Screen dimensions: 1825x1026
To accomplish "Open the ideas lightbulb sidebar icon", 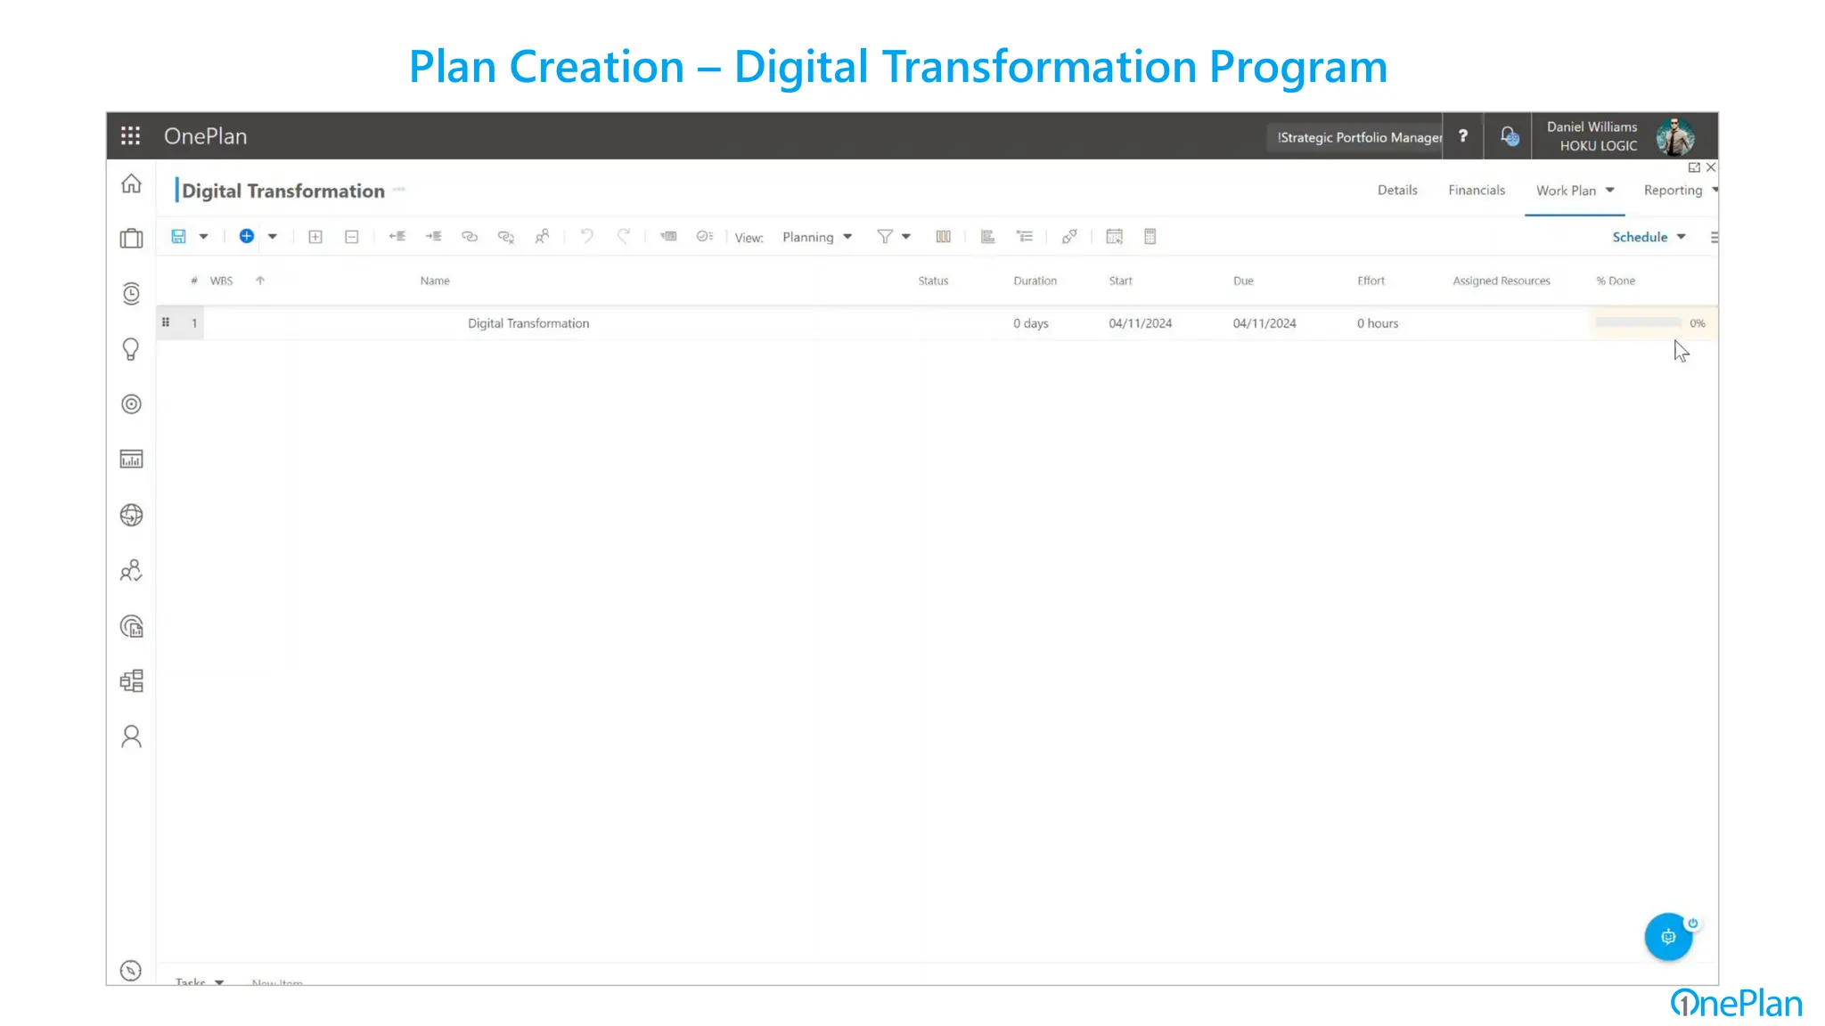I will pyautogui.click(x=131, y=349).
